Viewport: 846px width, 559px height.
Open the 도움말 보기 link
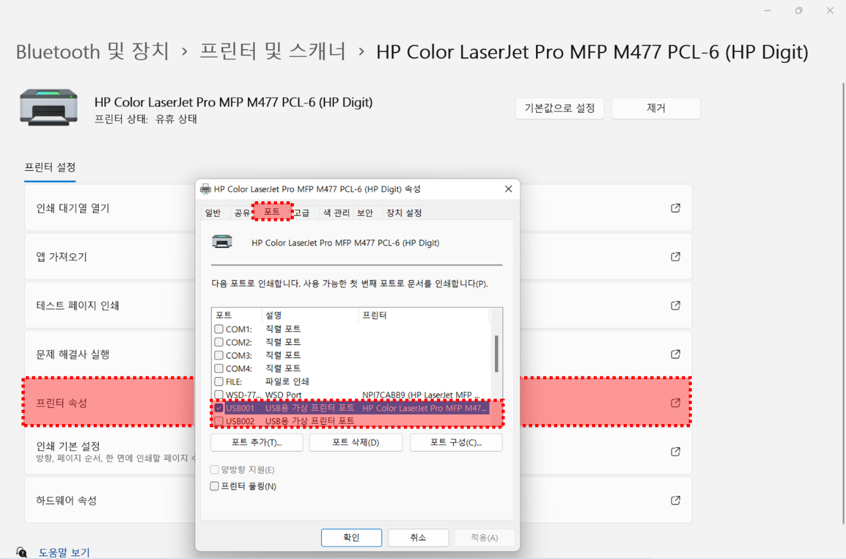coord(64,553)
